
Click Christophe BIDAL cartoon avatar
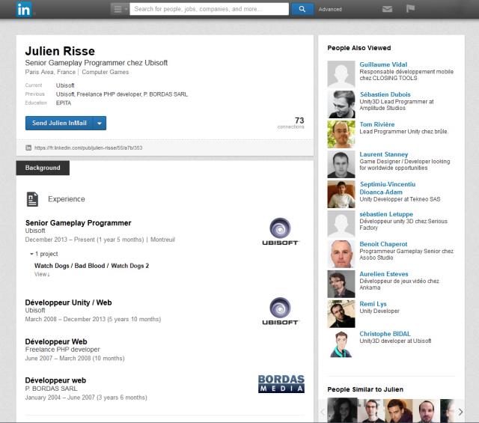(341, 344)
